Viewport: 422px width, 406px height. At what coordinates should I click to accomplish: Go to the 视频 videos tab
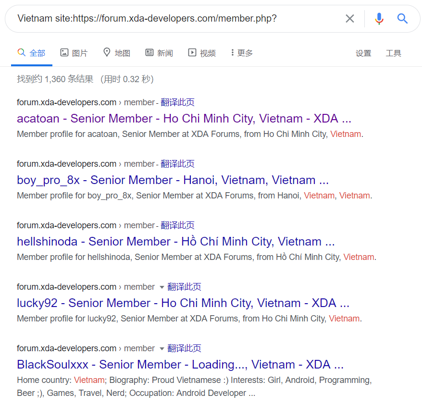click(202, 53)
